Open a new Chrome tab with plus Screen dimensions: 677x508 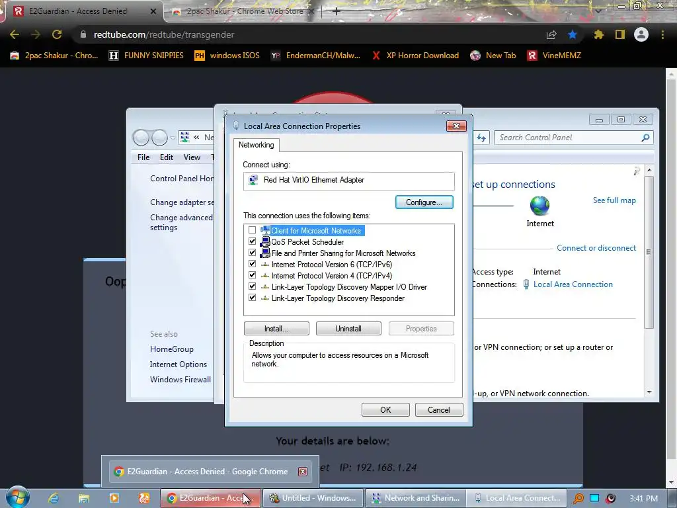337,11
